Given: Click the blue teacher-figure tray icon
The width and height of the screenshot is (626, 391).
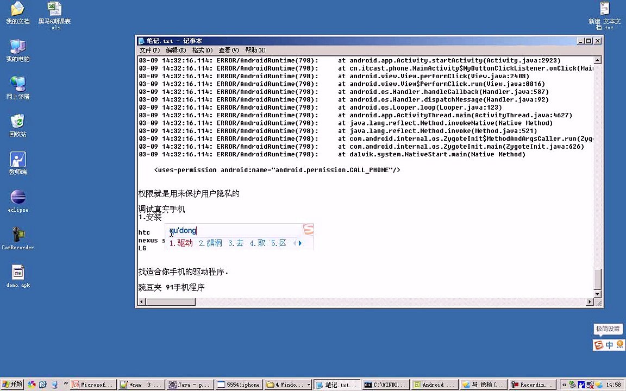Looking at the screenshot, I should tap(581, 384).
